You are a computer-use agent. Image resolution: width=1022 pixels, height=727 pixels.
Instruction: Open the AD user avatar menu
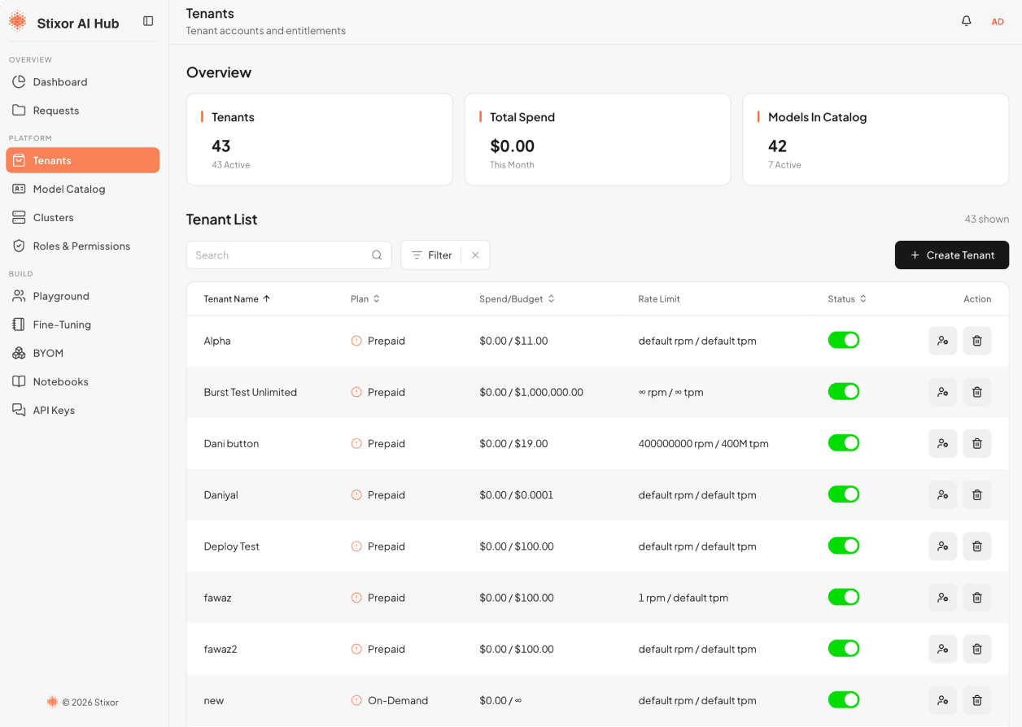pyautogui.click(x=998, y=22)
